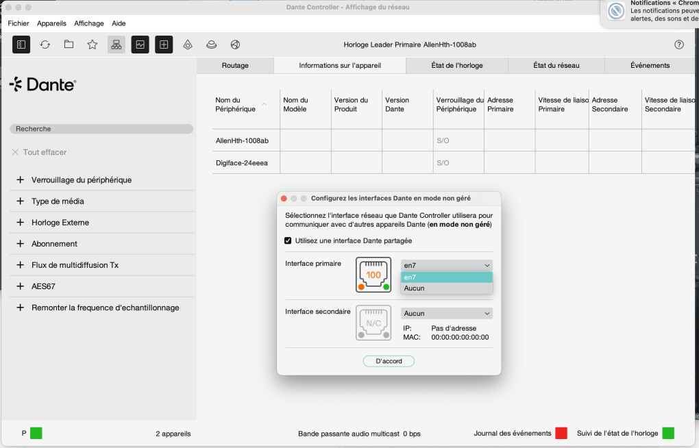Click the circular-arrows refresh icon in toolbar
The width and height of the screenshot is (699, 448).
tap(45, 45)
